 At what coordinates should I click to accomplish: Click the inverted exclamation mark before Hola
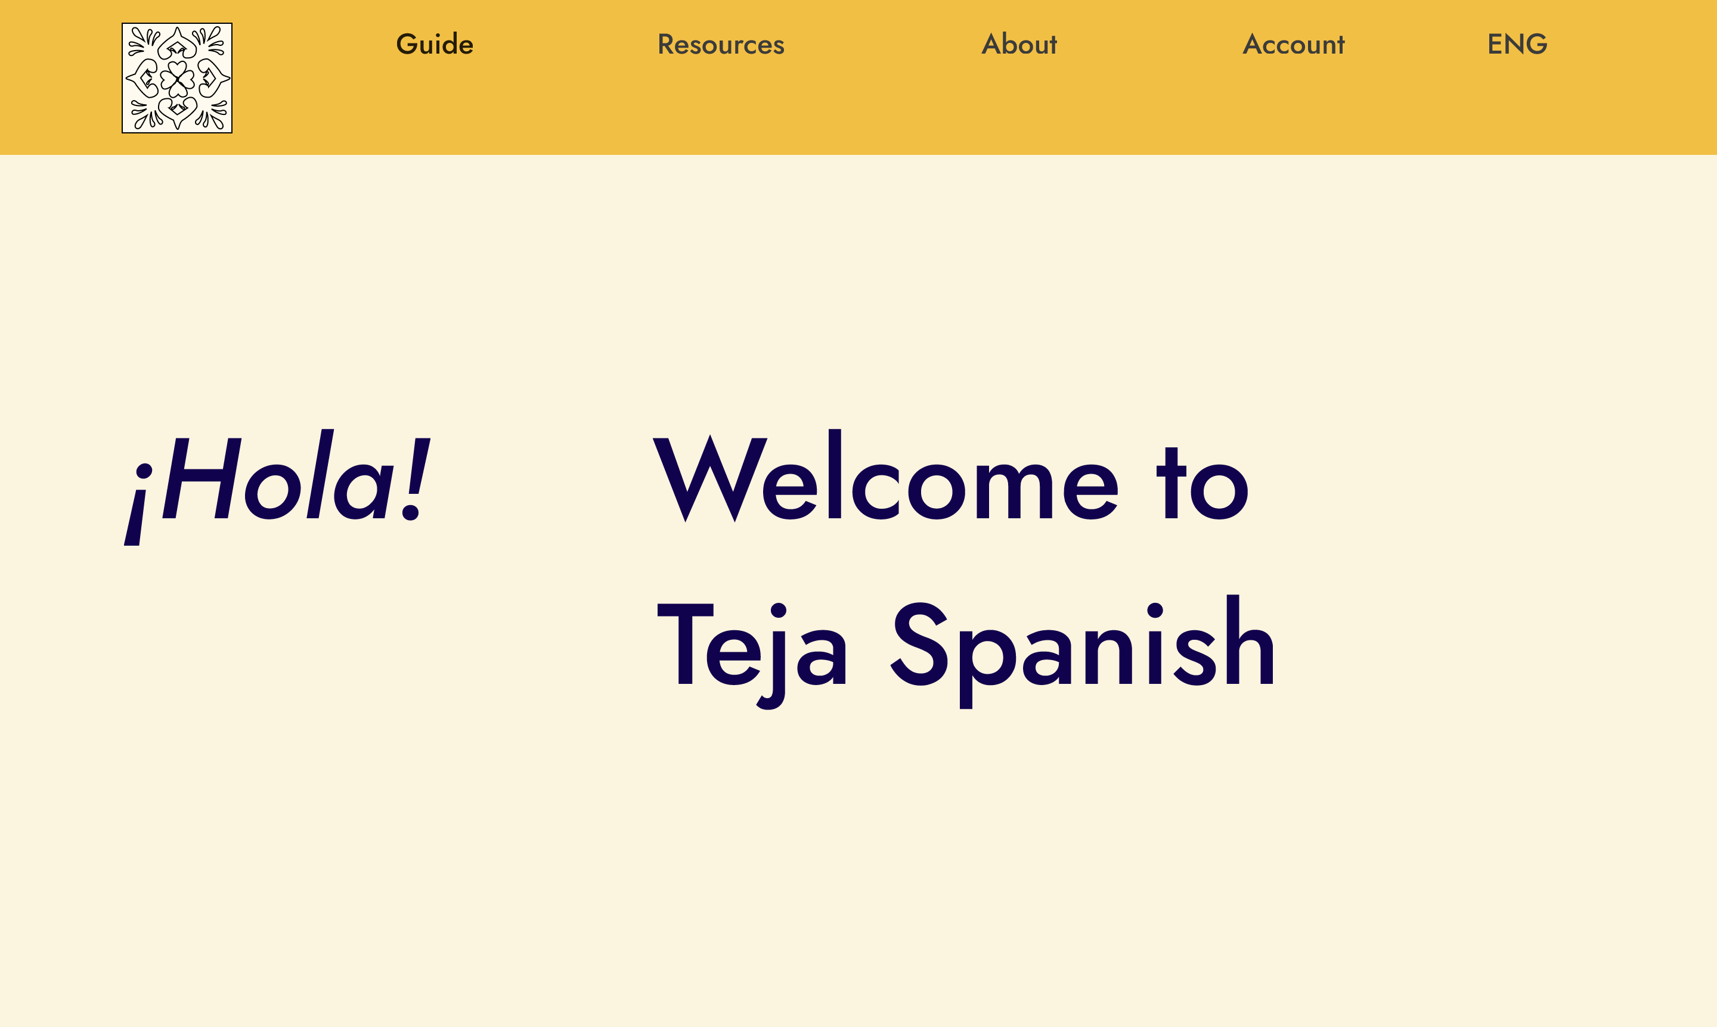pos(138,505)
